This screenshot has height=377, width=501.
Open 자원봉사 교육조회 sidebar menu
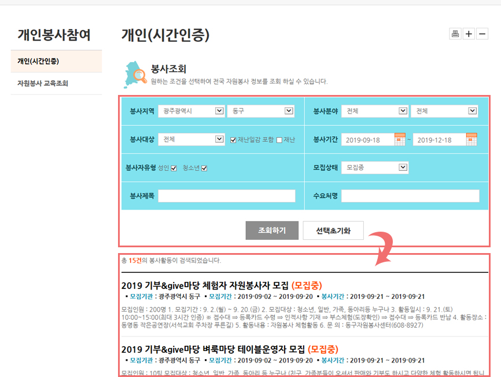pyautogui.click(x=43, y=83)
